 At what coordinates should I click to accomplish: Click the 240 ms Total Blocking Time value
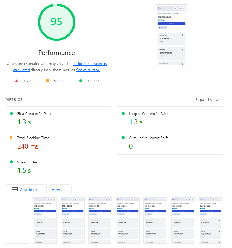coord(28,146)
